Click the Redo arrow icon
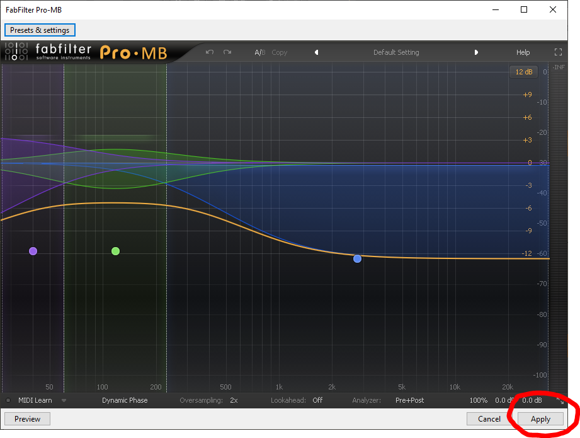 point(227,52)
